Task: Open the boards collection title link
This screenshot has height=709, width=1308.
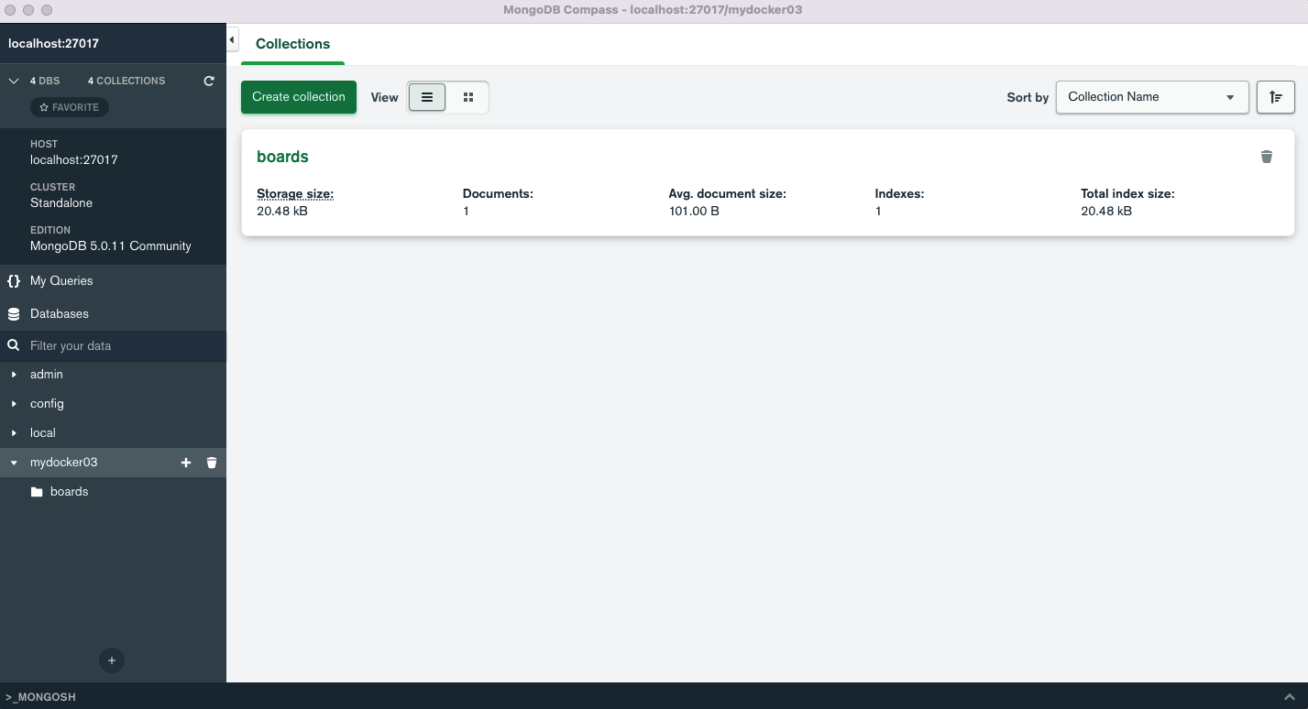Action: 282,157
